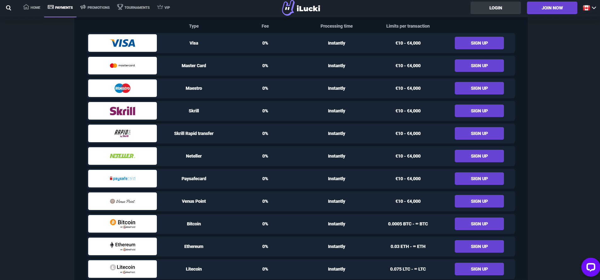This screenshot has width=600, height=280.
Task: Click the Bitcoin CoinsPaid logo
Action: click(123, 224)
